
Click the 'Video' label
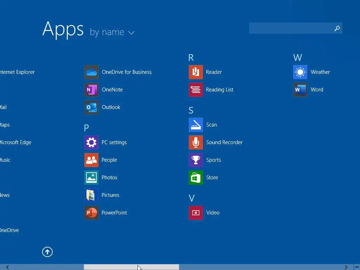click(213, 213)
